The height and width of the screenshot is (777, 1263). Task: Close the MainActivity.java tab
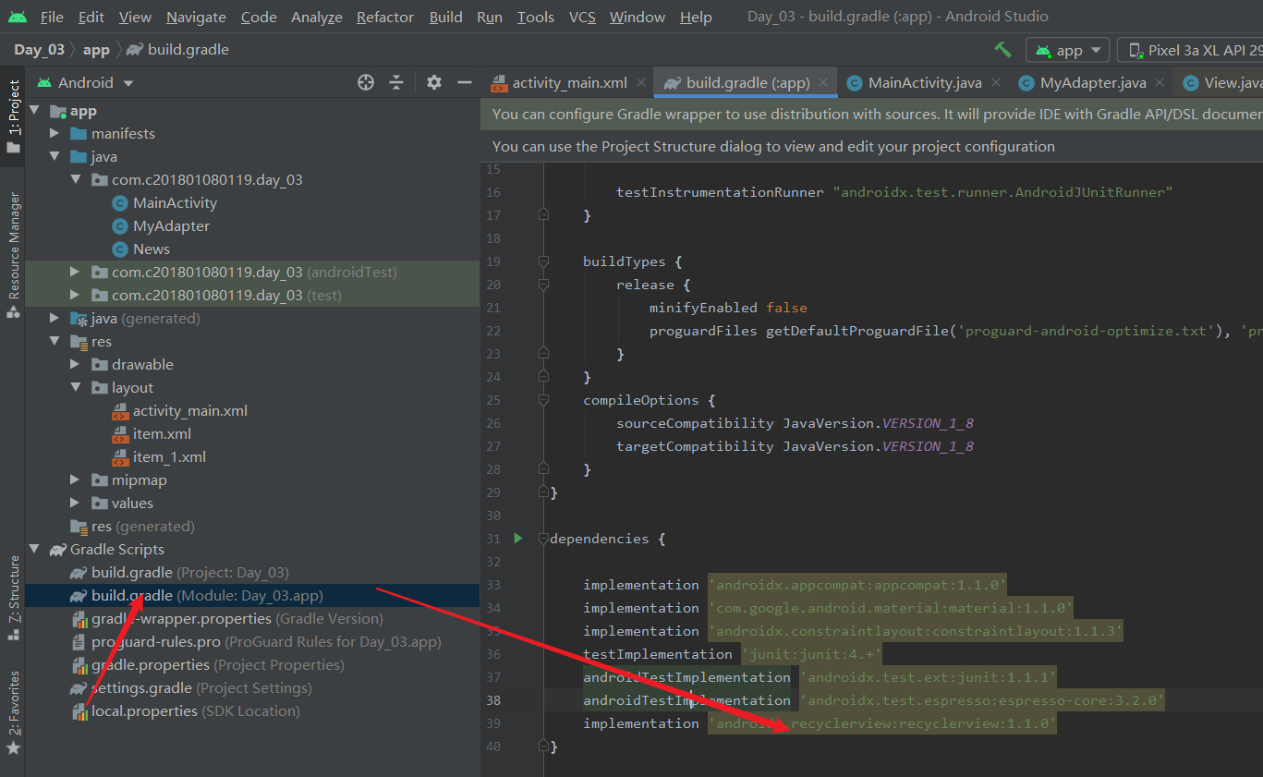tap(995, 82)
